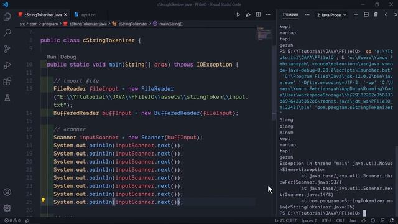398x224 pixels.
Task: Open the Run and Debug view
Action: [7, 65]
